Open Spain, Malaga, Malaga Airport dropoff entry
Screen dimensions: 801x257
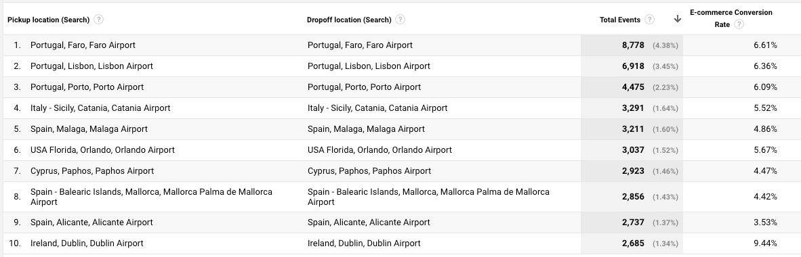366,128
